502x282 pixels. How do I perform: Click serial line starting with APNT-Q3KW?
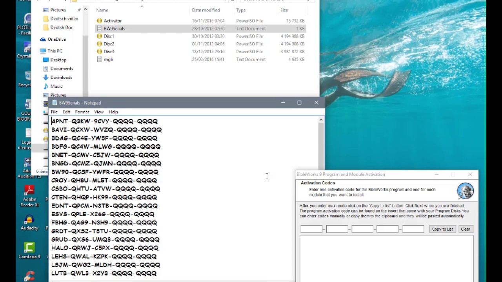click(104, 121)
